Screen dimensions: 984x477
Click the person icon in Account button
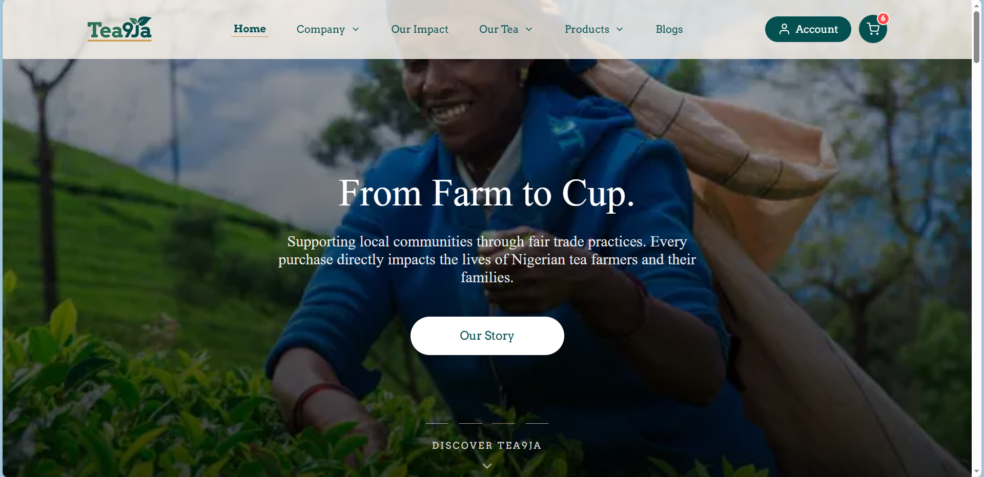(784, 29)
